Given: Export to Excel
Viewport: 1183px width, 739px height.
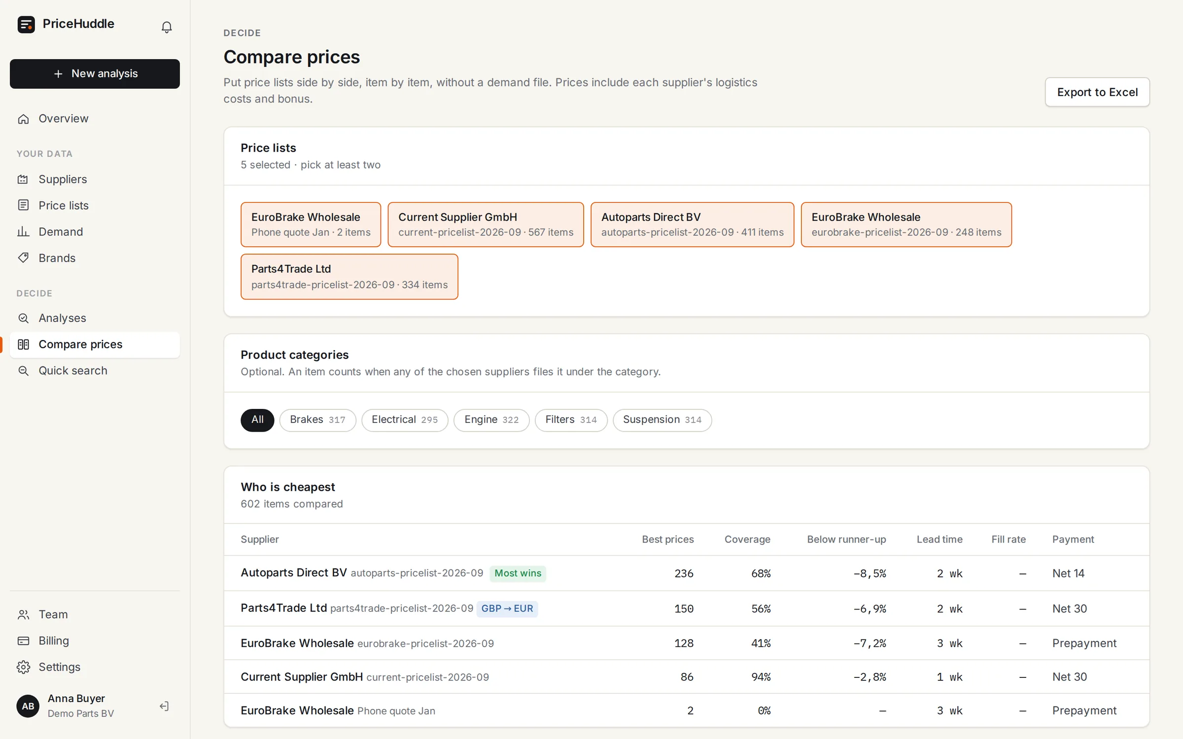Looking at the screenshot, I should tap(1097, 92).
